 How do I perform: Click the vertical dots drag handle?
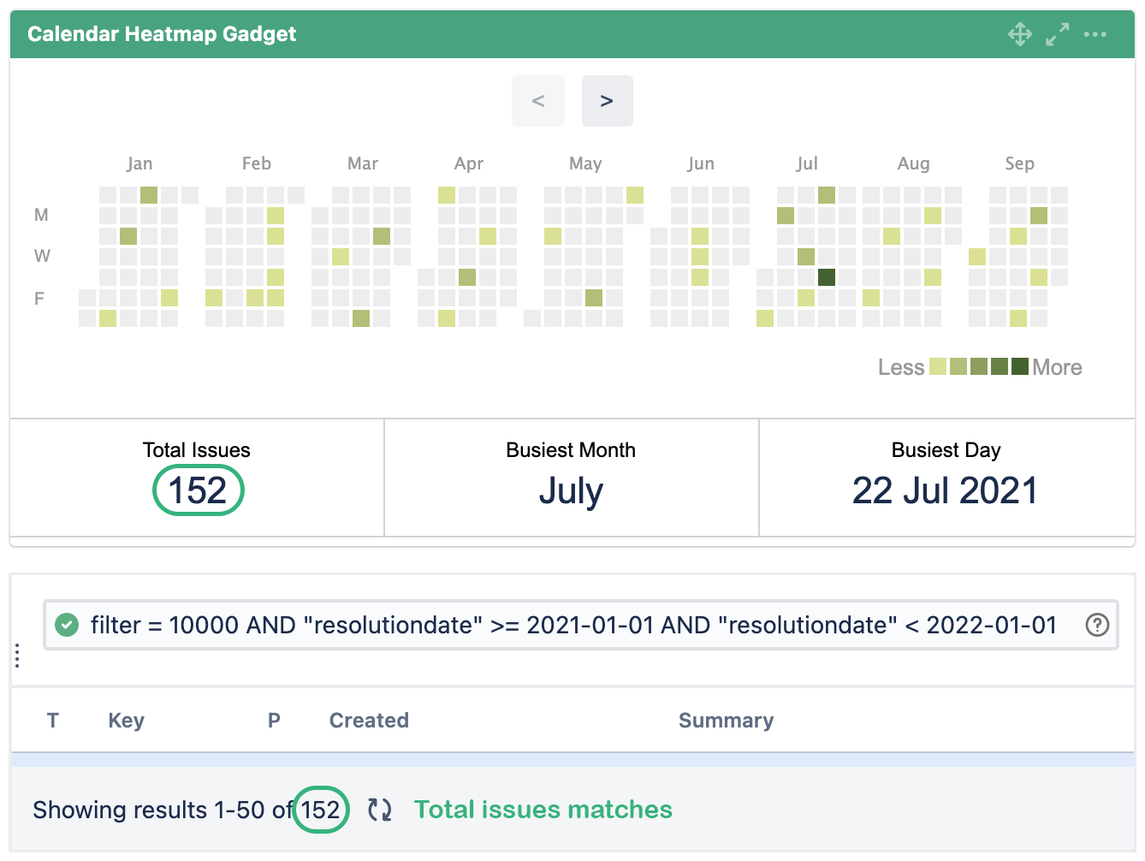(x=17, y=656)
